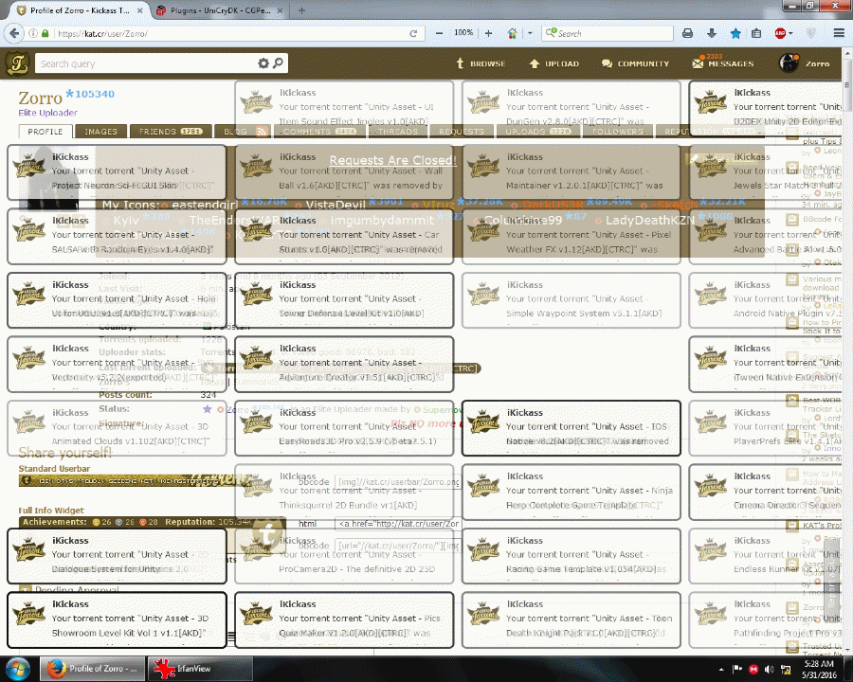Go back with the browser Back arrow
This screenshot has width=853, height=682.
pos(14,33)
